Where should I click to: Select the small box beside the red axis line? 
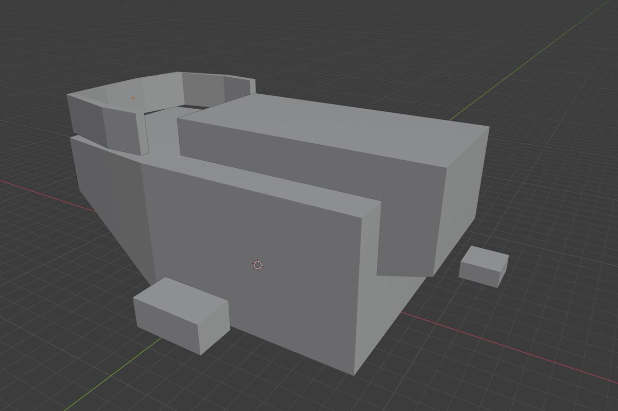(484, 266)
